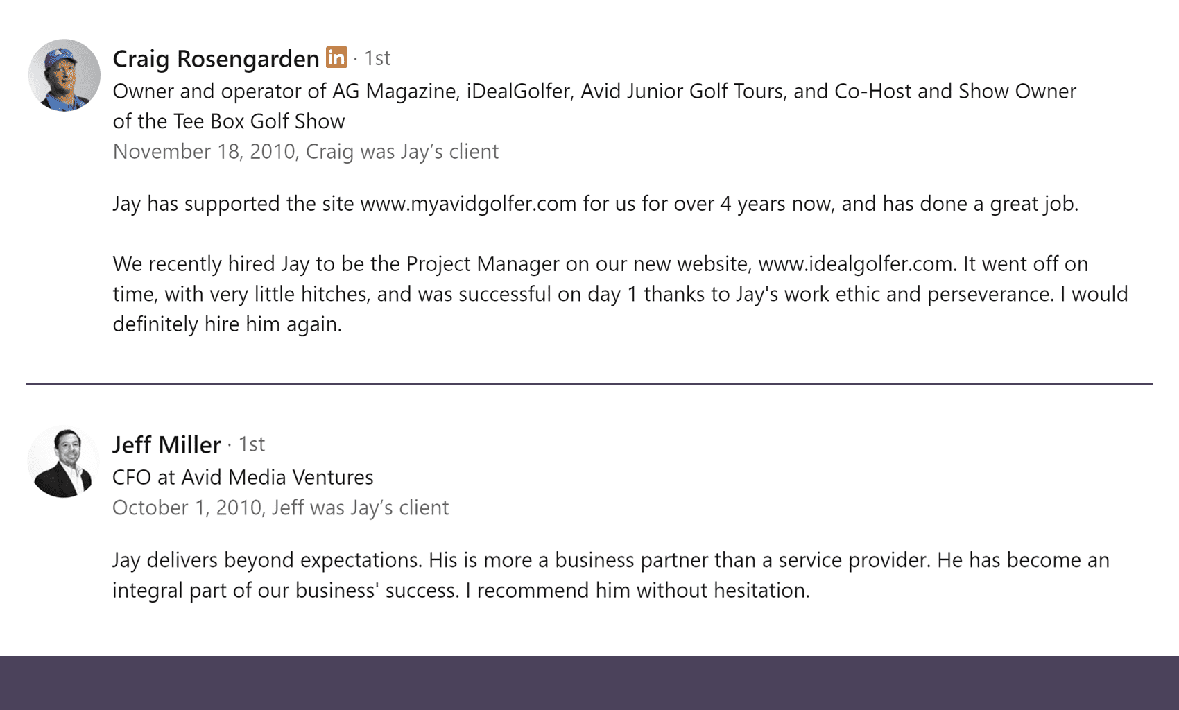
Task: Click the 'November 18, 2010' date line
Action: pos(205,152)
